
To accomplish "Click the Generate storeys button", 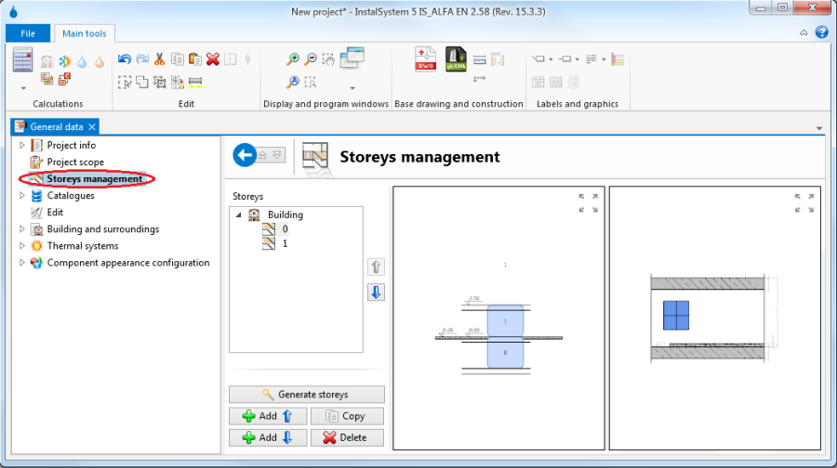I will tap(307, 395).
